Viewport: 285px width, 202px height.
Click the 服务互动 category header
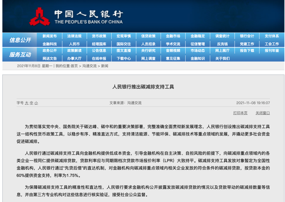coord(20,54)
